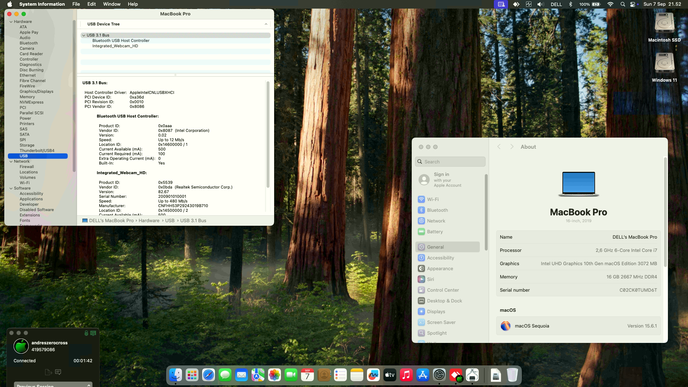The image size is (688, 387).
Task: Collapse the USB 3.1 Bus tree node
Action: tap(83, 35)
